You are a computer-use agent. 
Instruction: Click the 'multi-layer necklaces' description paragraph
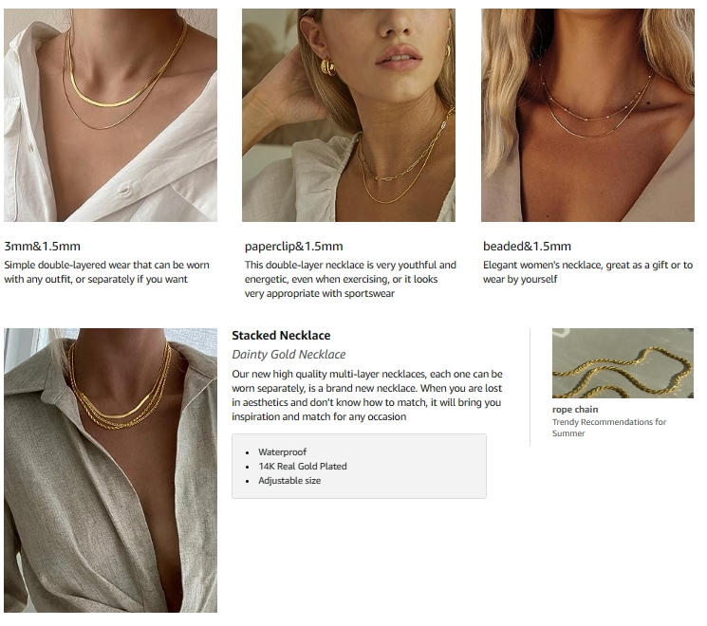[367, 396]
